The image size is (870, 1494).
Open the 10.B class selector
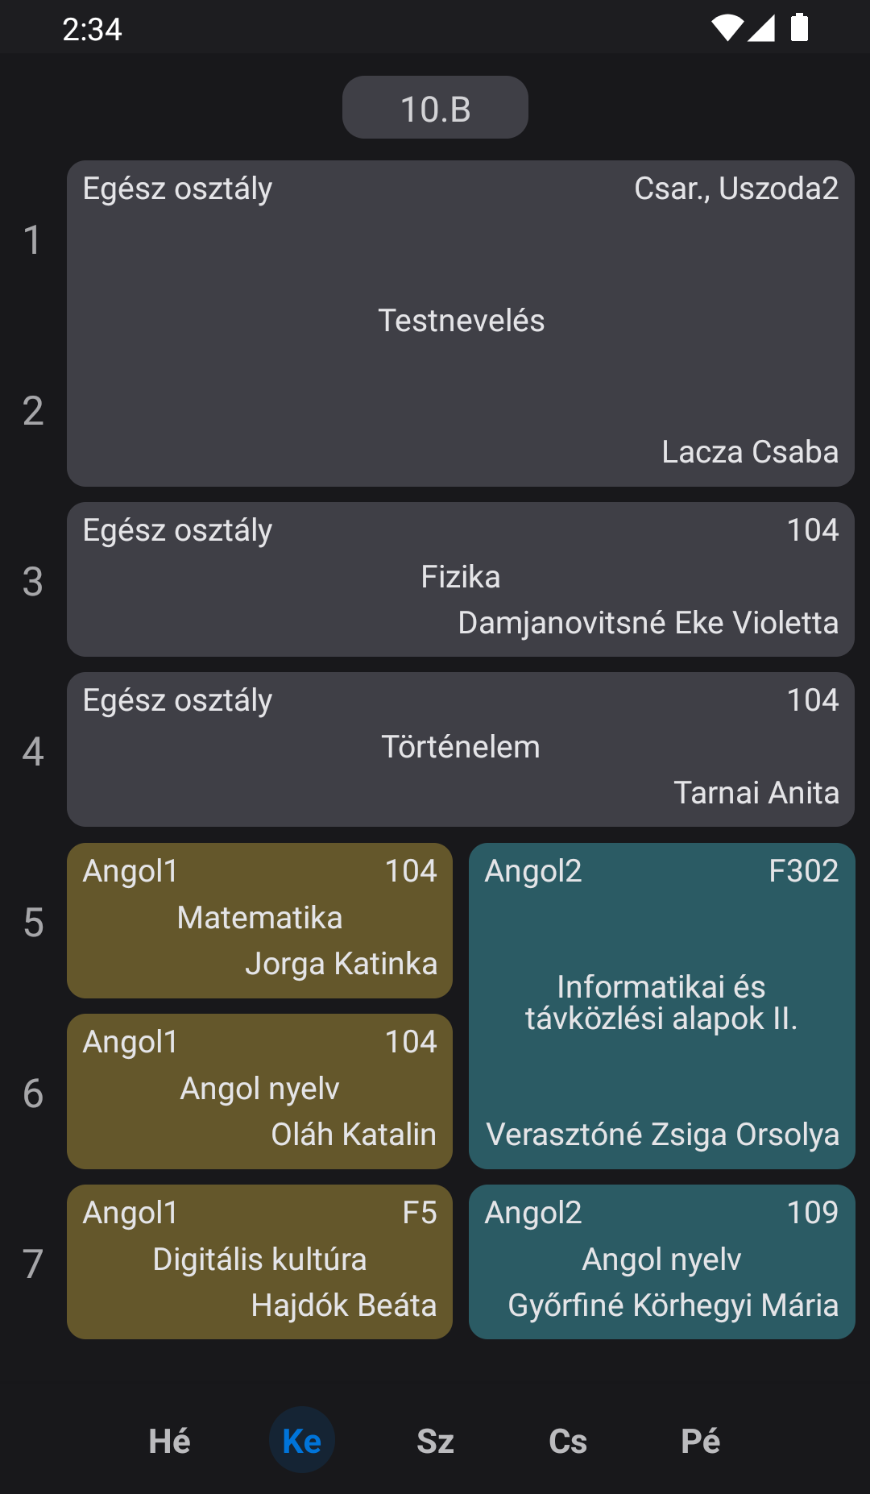point(435,108)
